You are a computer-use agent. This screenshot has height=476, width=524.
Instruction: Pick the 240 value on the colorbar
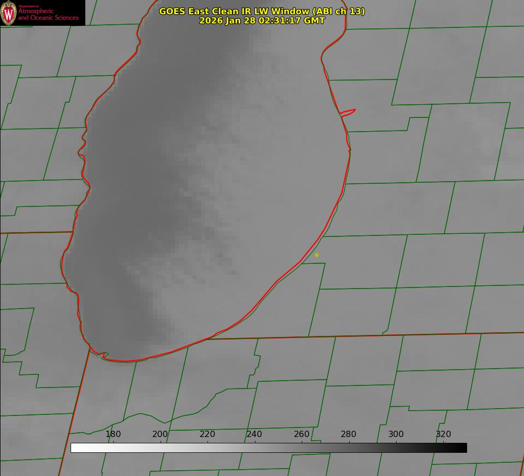[x=254, y=434]
